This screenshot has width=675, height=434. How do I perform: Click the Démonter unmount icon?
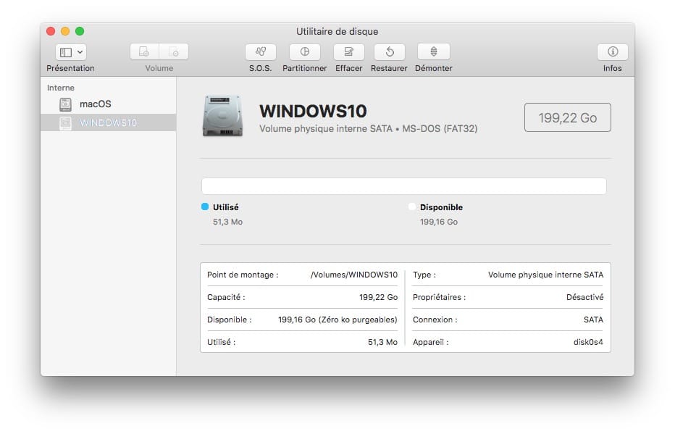click(434, 52)
